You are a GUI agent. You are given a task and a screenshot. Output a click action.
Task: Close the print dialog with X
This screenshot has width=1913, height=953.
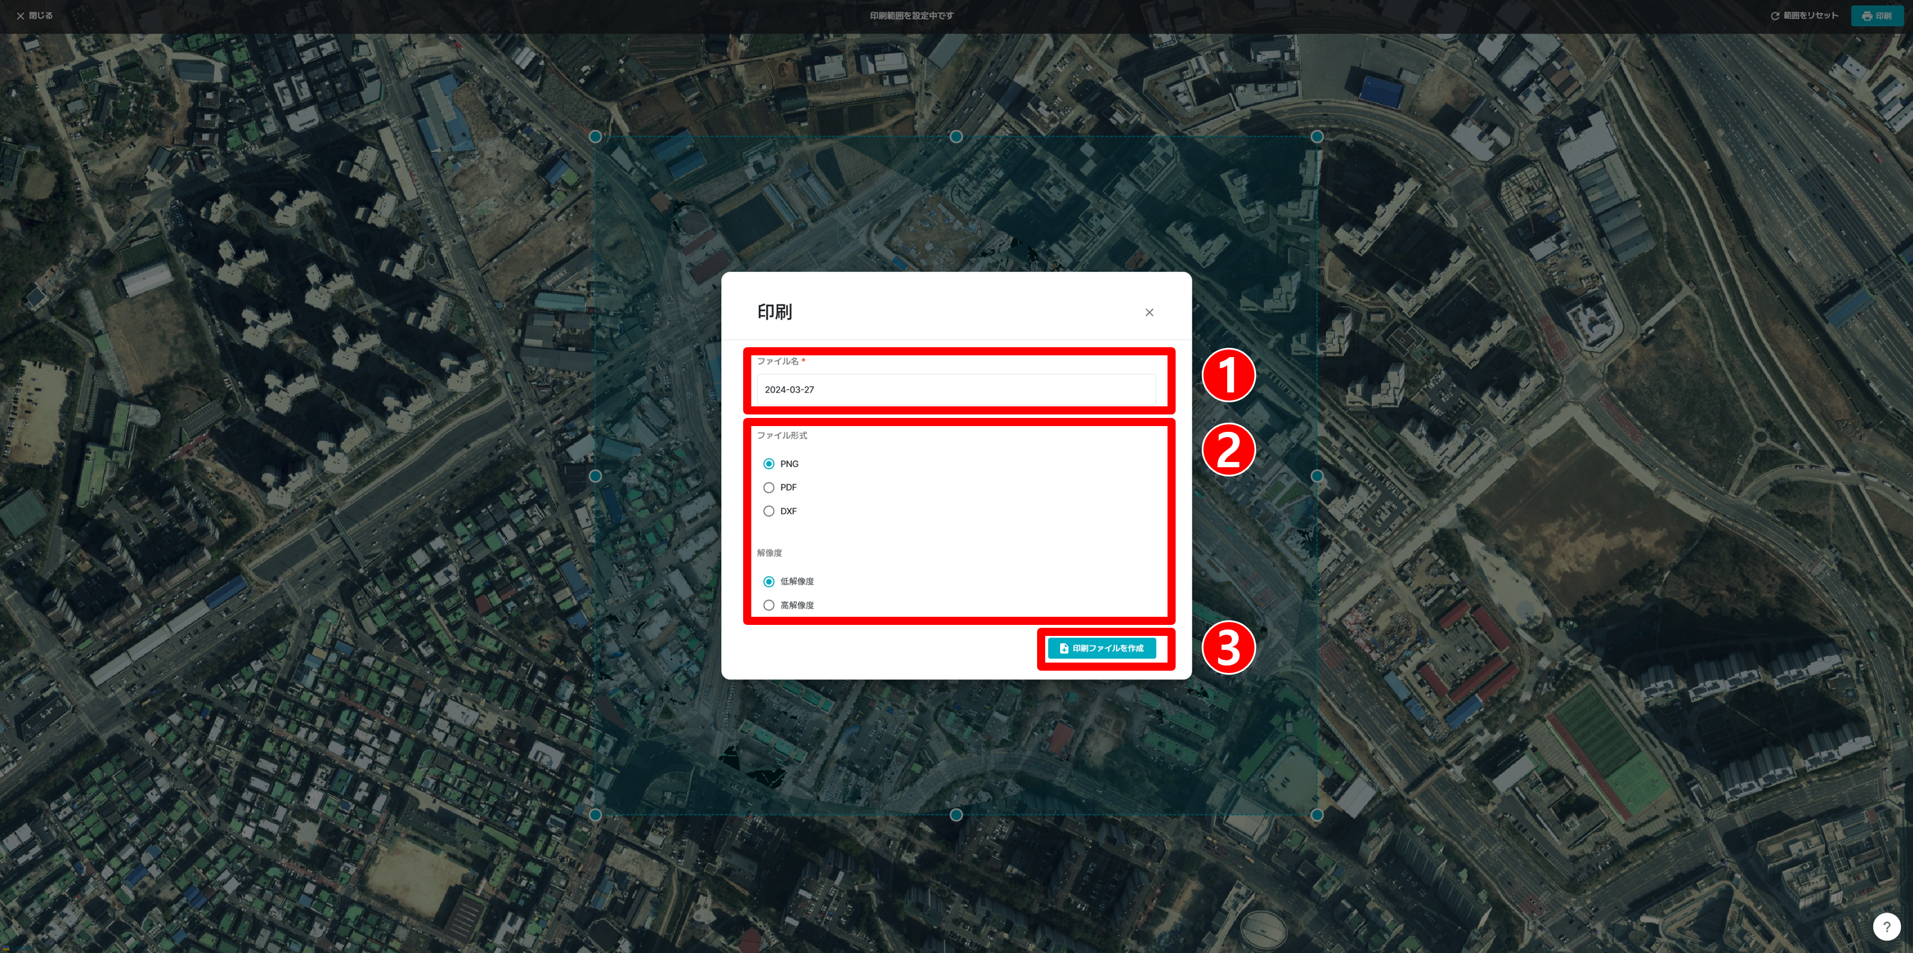[1149, 312]
